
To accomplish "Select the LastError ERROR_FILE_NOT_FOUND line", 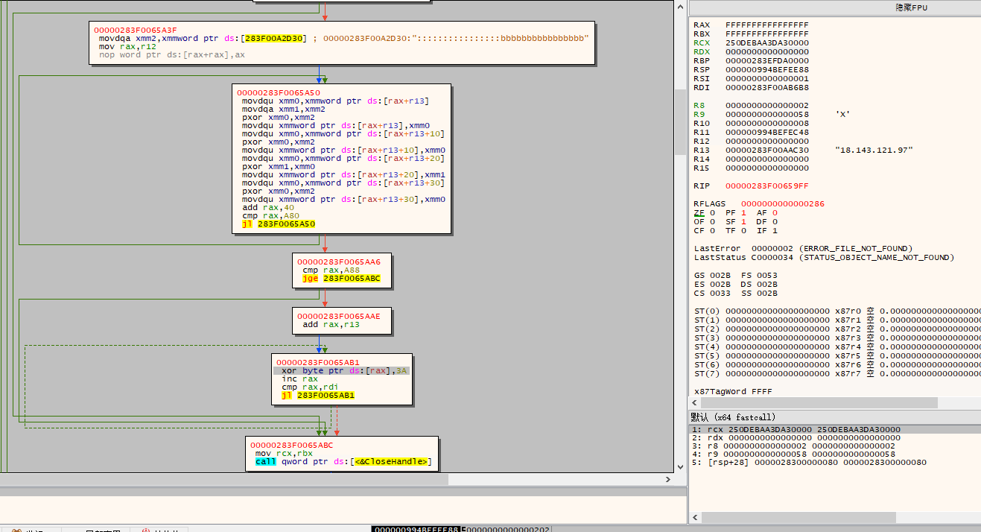I will 803,248.
